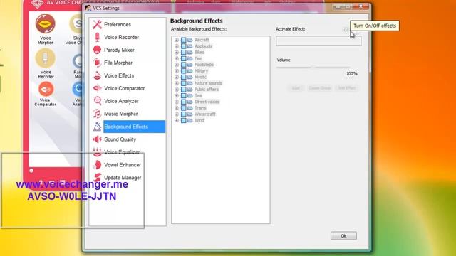The image size is (456, 256).
Task: Go to Vowel Enhancer settings
Action: pos(123,165)
